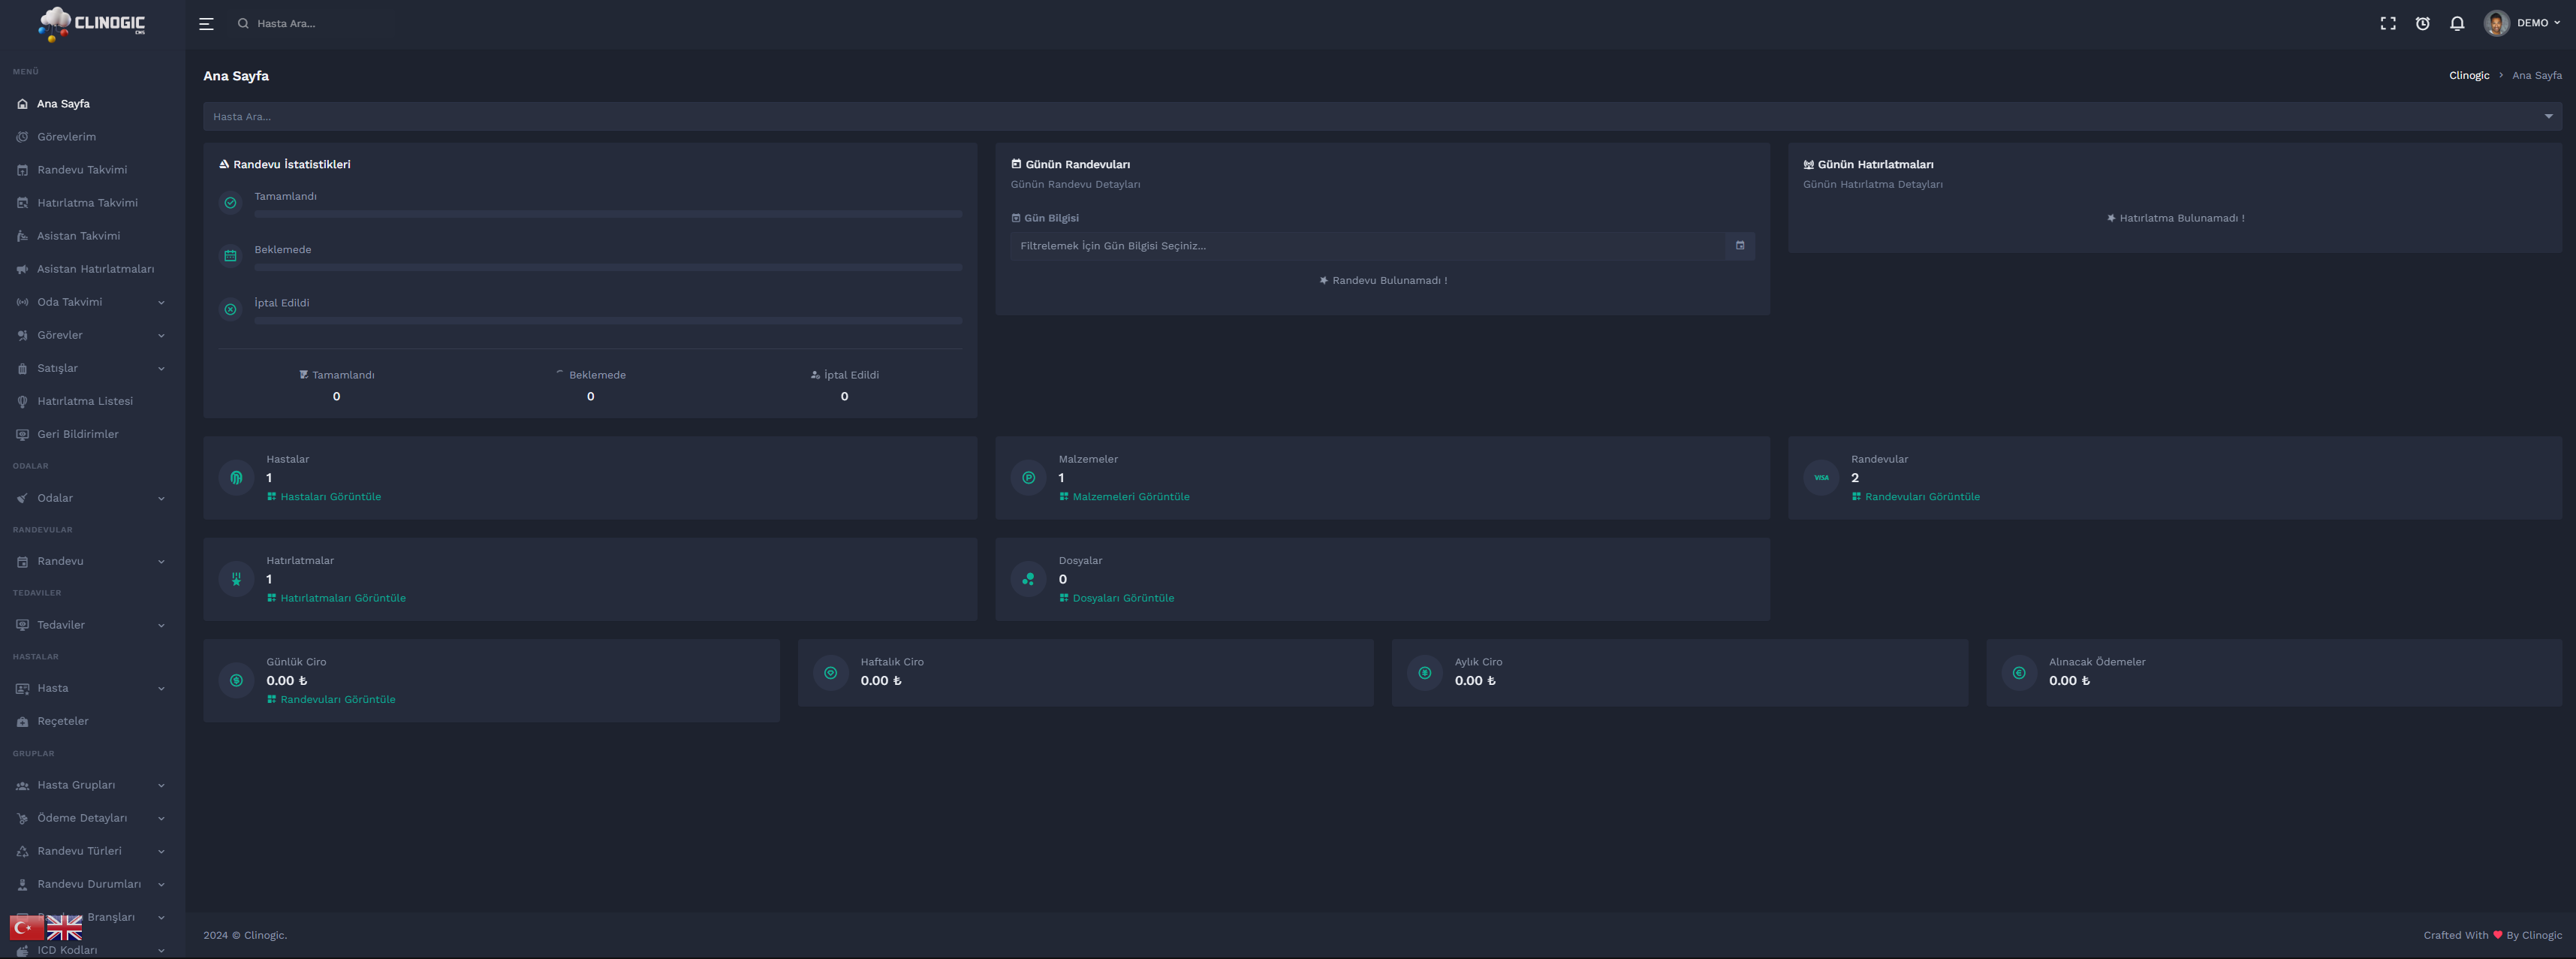This screenshot has height=959, width=2576.
Task: Open Randevu Takvimi in the sidebar
Action: coord(82,170)
